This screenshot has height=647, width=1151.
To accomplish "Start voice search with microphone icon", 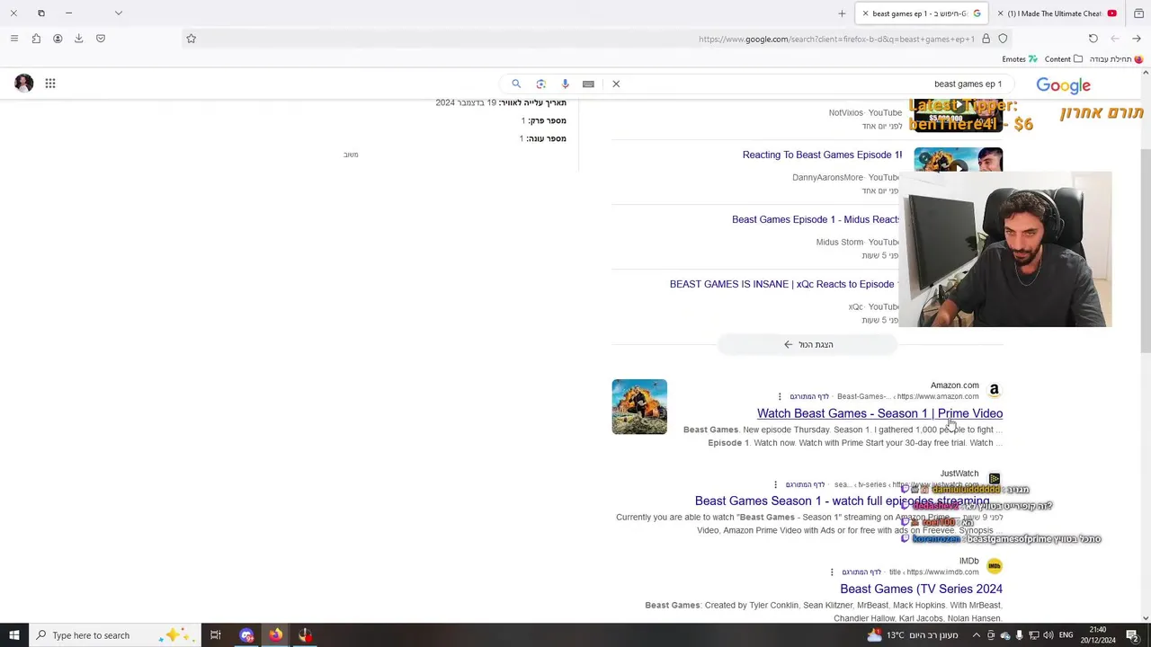I will (x=565, y=84).
